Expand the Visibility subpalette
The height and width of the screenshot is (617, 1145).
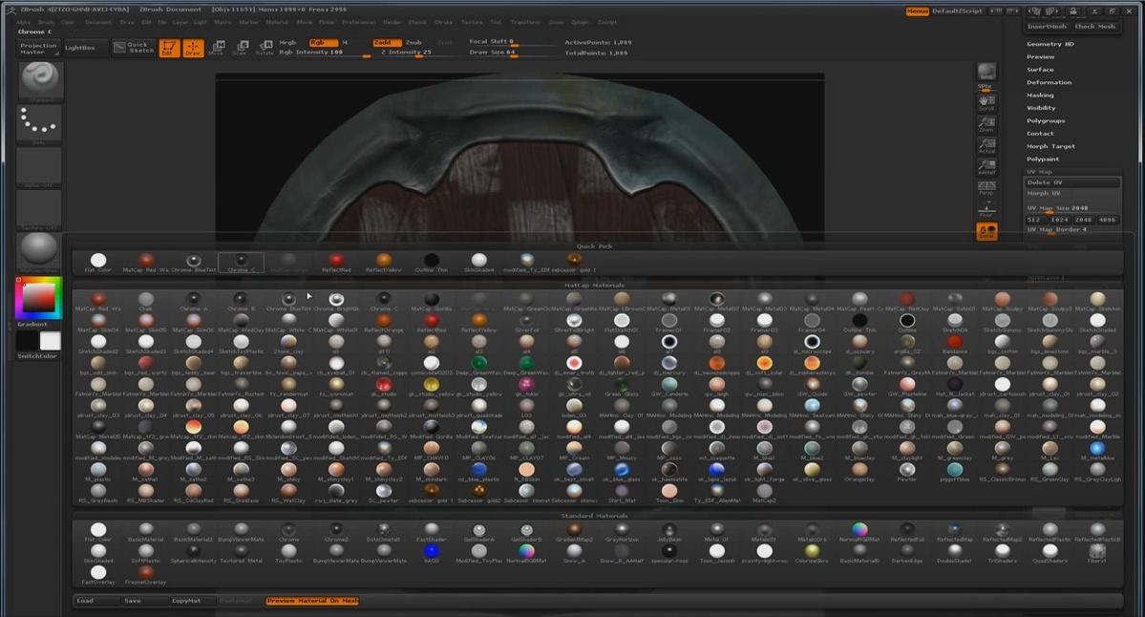pyautogui.click(x=1041, y=108)
